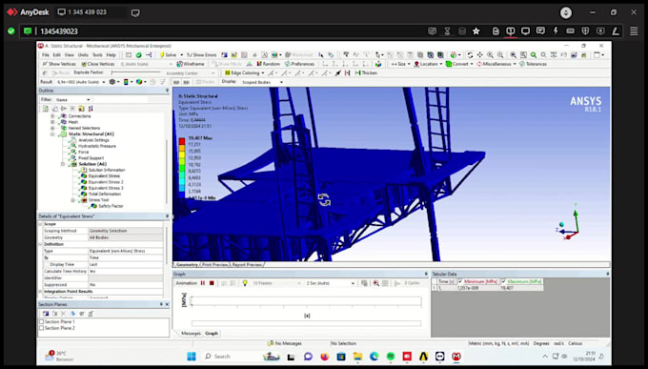Click the AnyDesk lightning actions icon
The height and width of the screenshot is (369, 648).
coord(556,31)
